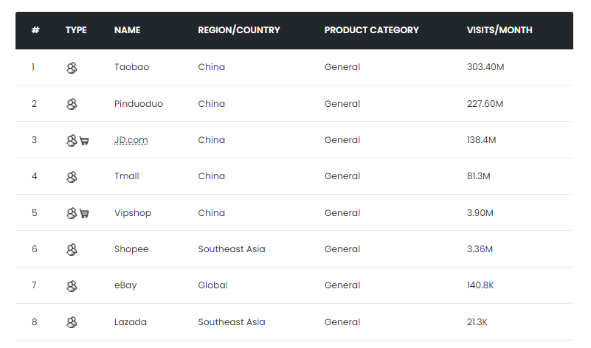Open the JD.com link
The height and width of the screenshot is (348, 591).
(131, 140)
